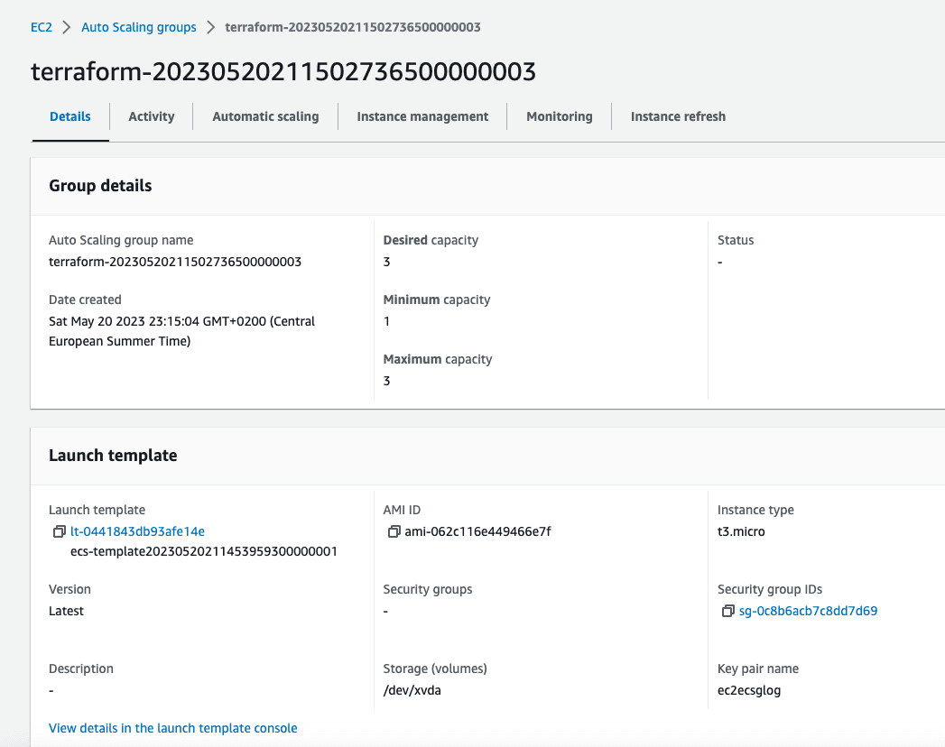This screenshot has height=747, width=945.
Task: Open security group link sg-0c8b6acb7c8dd7d69
Action: click(x=808, y=611)
